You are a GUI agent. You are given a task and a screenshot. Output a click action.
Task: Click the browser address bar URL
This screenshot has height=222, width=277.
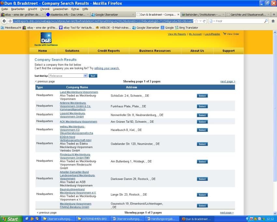pos(103,21)
